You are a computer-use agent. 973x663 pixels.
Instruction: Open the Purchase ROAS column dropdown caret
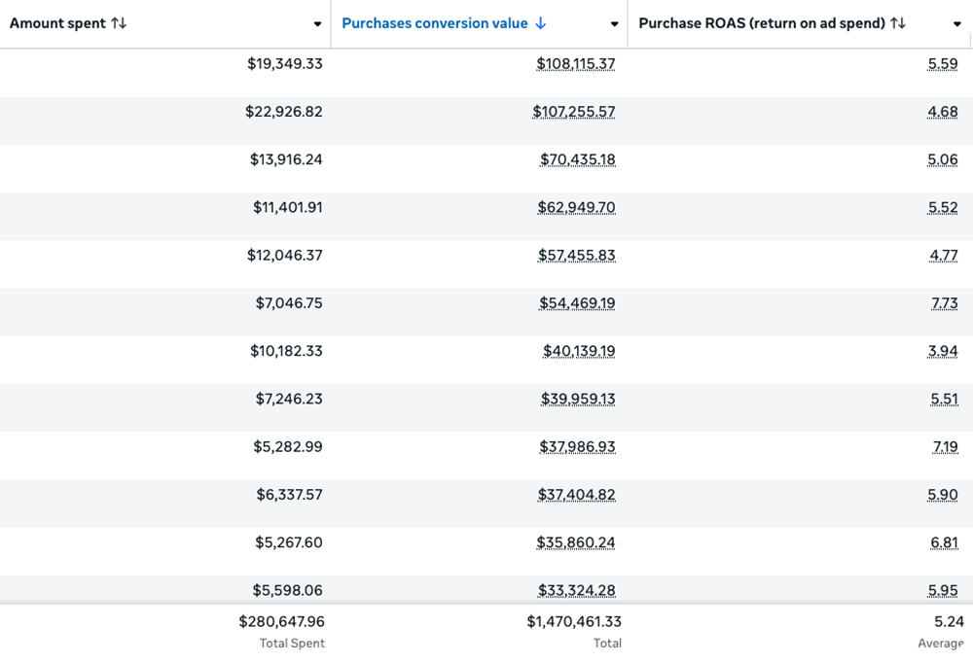point(957,24)
